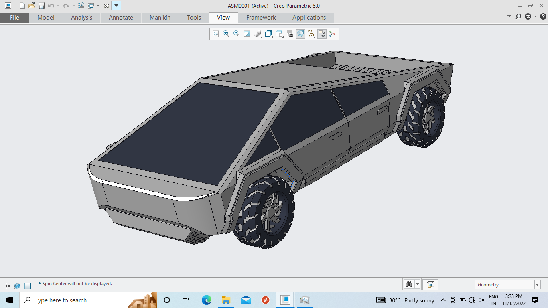The width and height of the screenshot is (548, 308).
Task: Click the Zoom Out icon
Action: tap(237, 34)
